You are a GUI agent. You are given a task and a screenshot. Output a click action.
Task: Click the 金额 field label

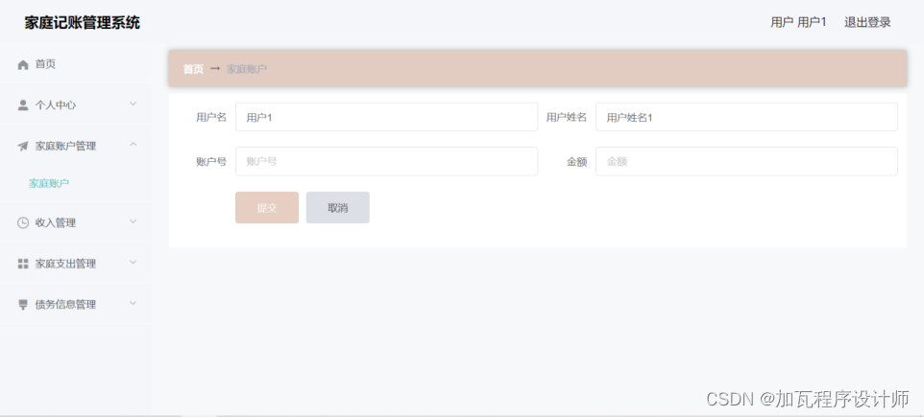(577, 162)
